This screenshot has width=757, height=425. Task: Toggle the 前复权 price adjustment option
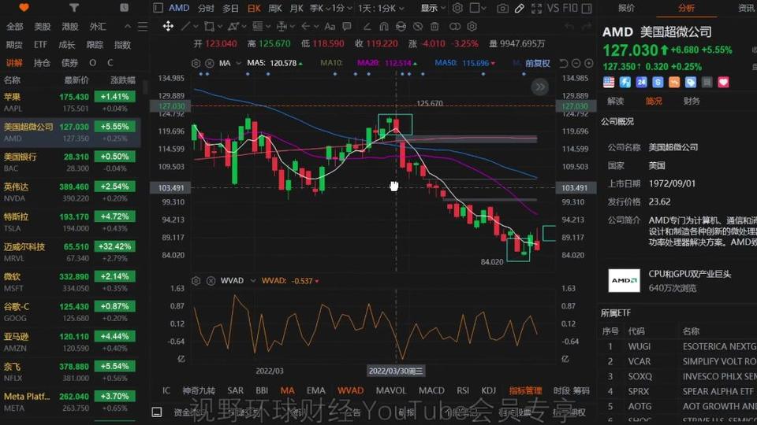[x=537, y=63]
